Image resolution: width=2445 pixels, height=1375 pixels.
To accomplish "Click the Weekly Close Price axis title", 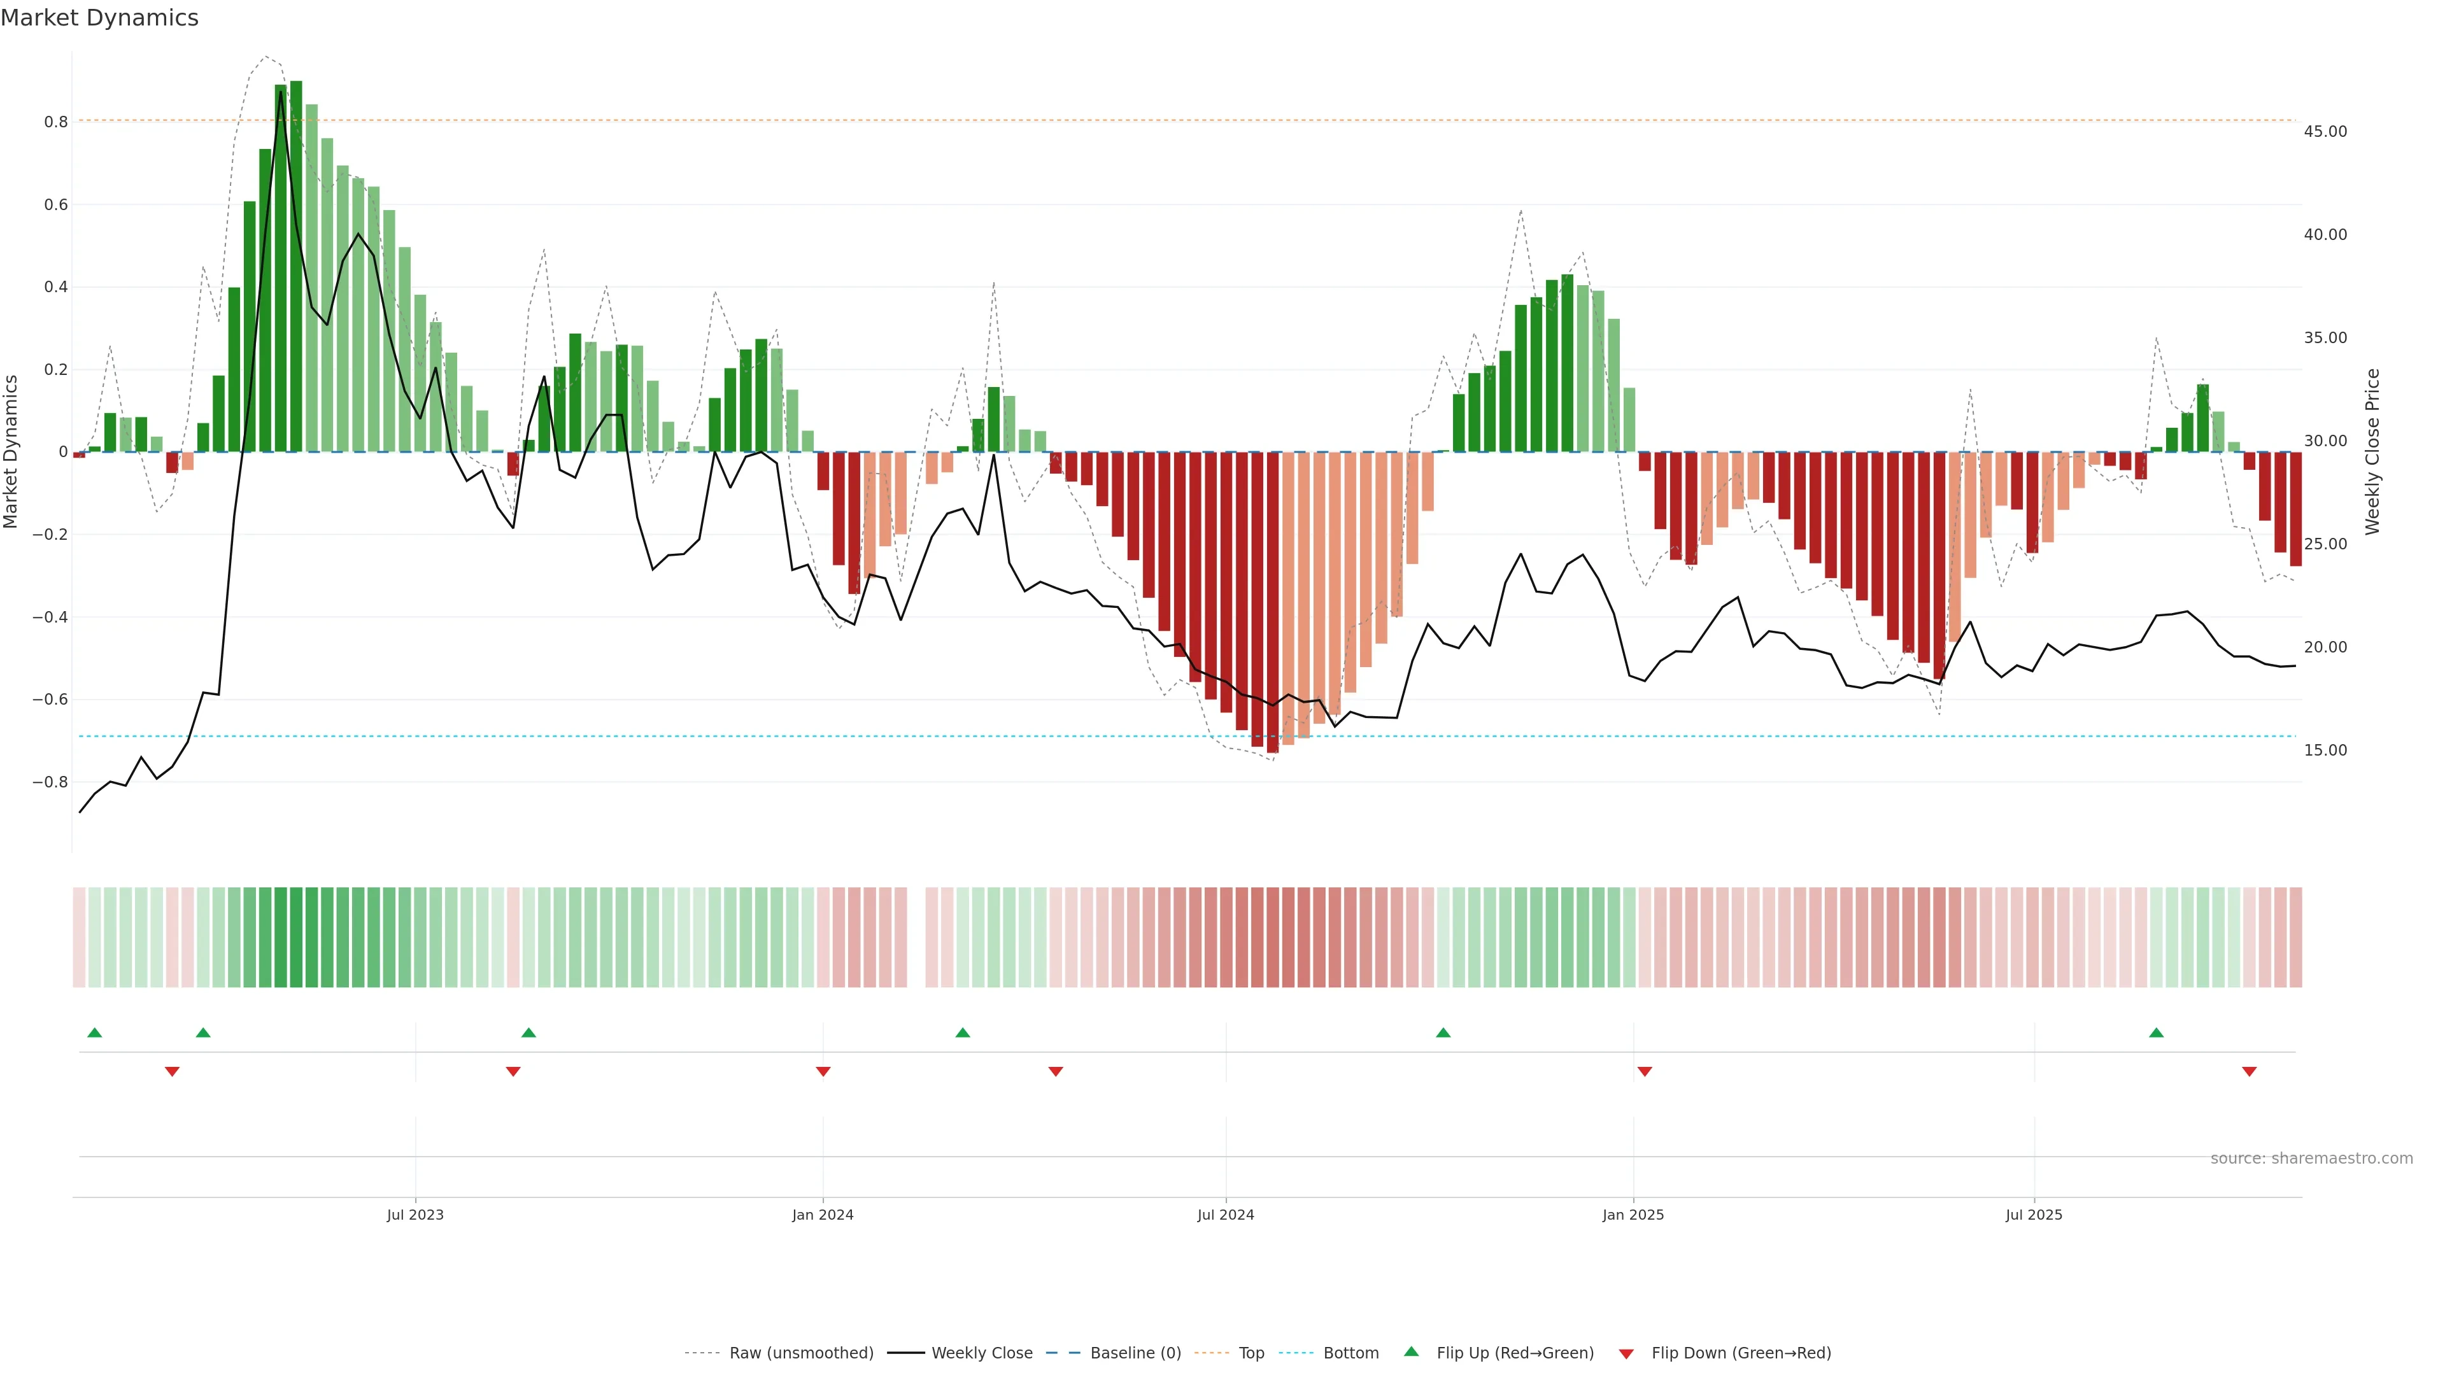I will (2373, 452).
